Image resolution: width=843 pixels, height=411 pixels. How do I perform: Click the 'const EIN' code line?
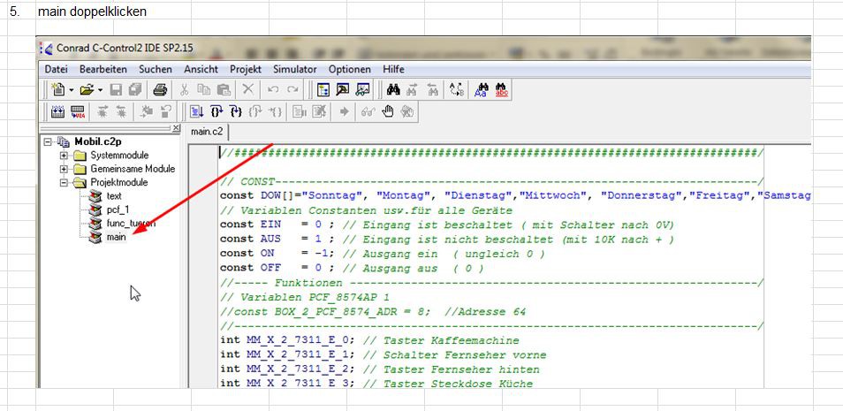coord(447,225)
